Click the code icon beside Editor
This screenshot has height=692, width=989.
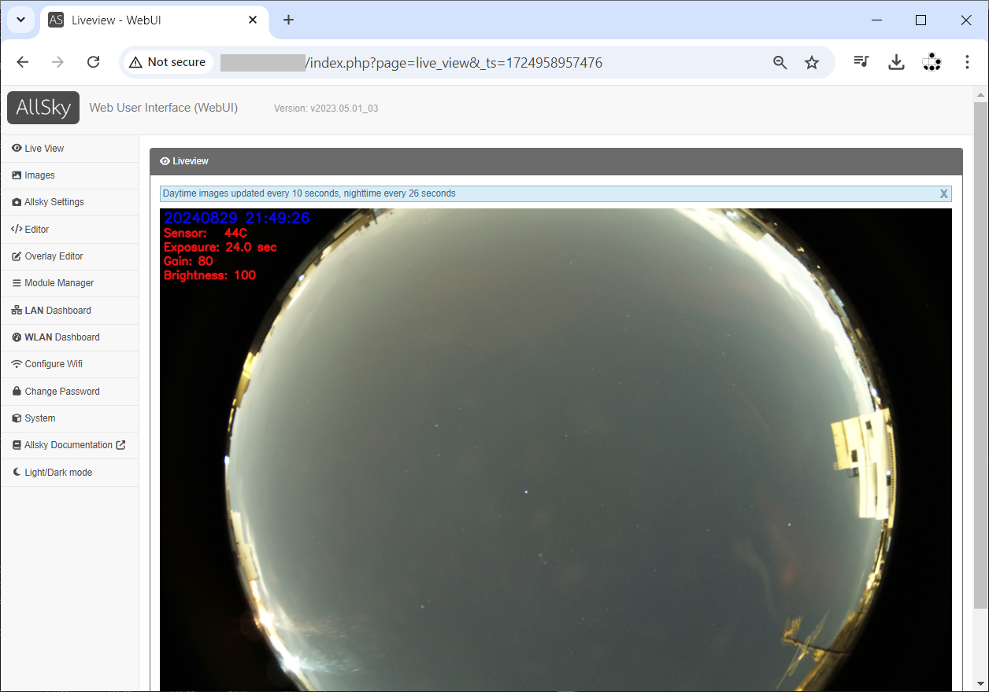click(x=17, y=229)
